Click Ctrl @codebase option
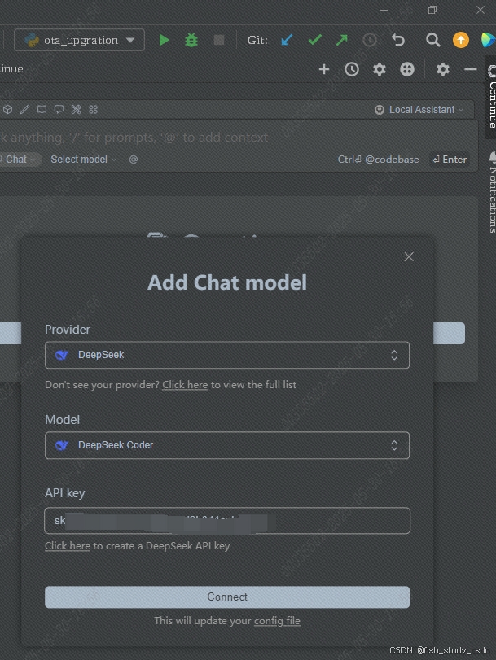496x660 pixels. coord(378,160)
